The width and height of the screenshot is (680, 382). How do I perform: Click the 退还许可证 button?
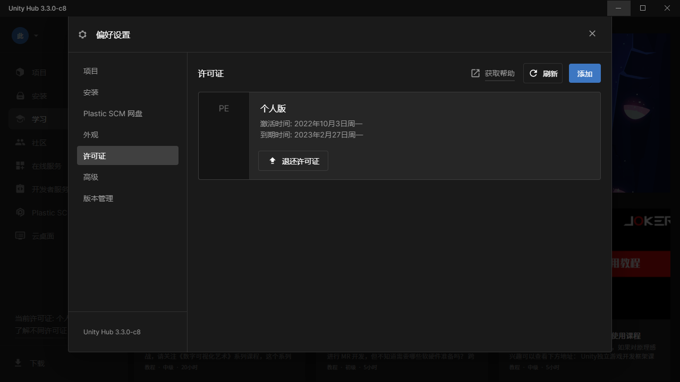(x=293, y=161)
